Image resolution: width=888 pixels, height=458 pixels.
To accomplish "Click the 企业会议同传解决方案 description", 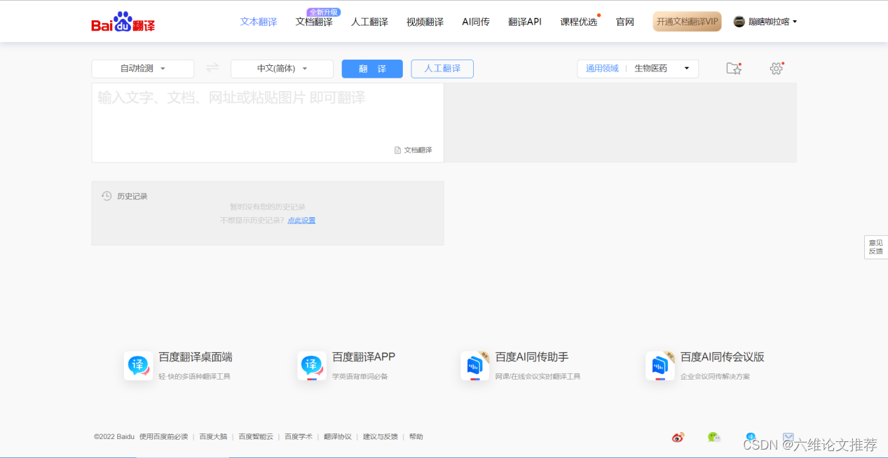I will pyautogui.click(x=715, y=377).
